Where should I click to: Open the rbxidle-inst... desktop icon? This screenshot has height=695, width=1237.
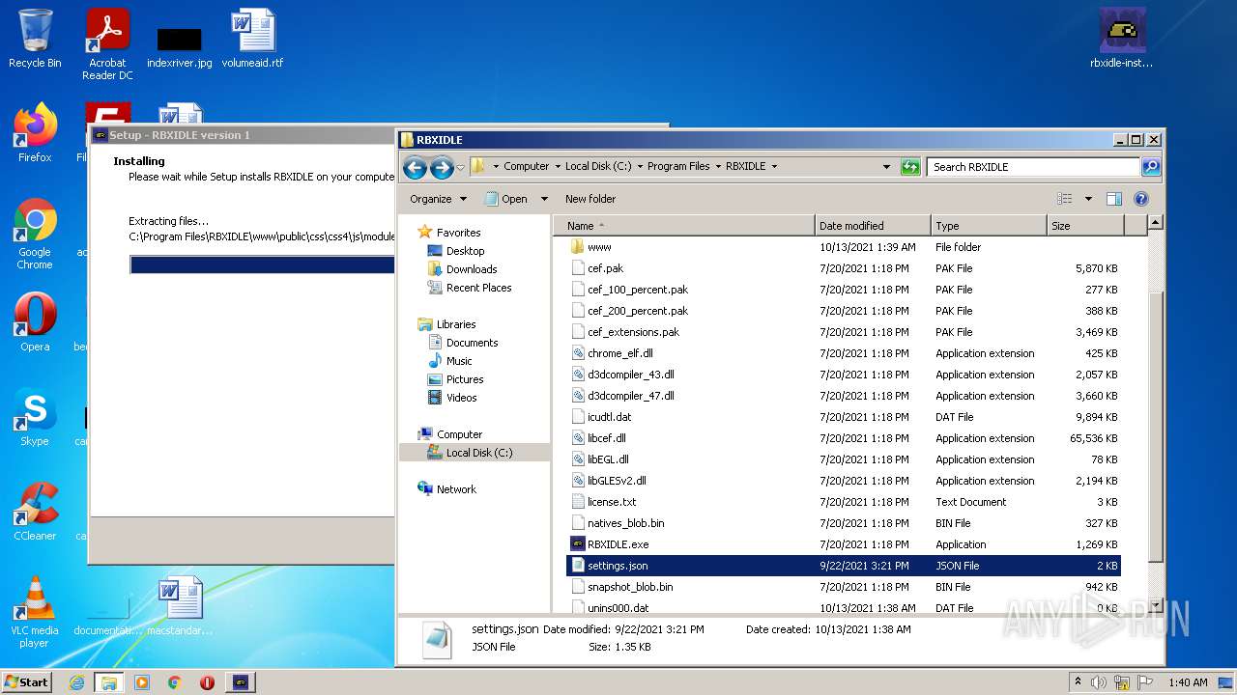(x=1122, y=39)
